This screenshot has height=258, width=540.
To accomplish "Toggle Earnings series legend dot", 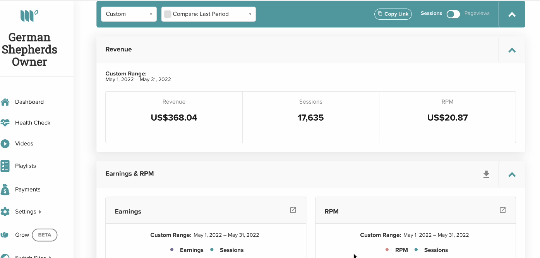I will tap(172, 250).
